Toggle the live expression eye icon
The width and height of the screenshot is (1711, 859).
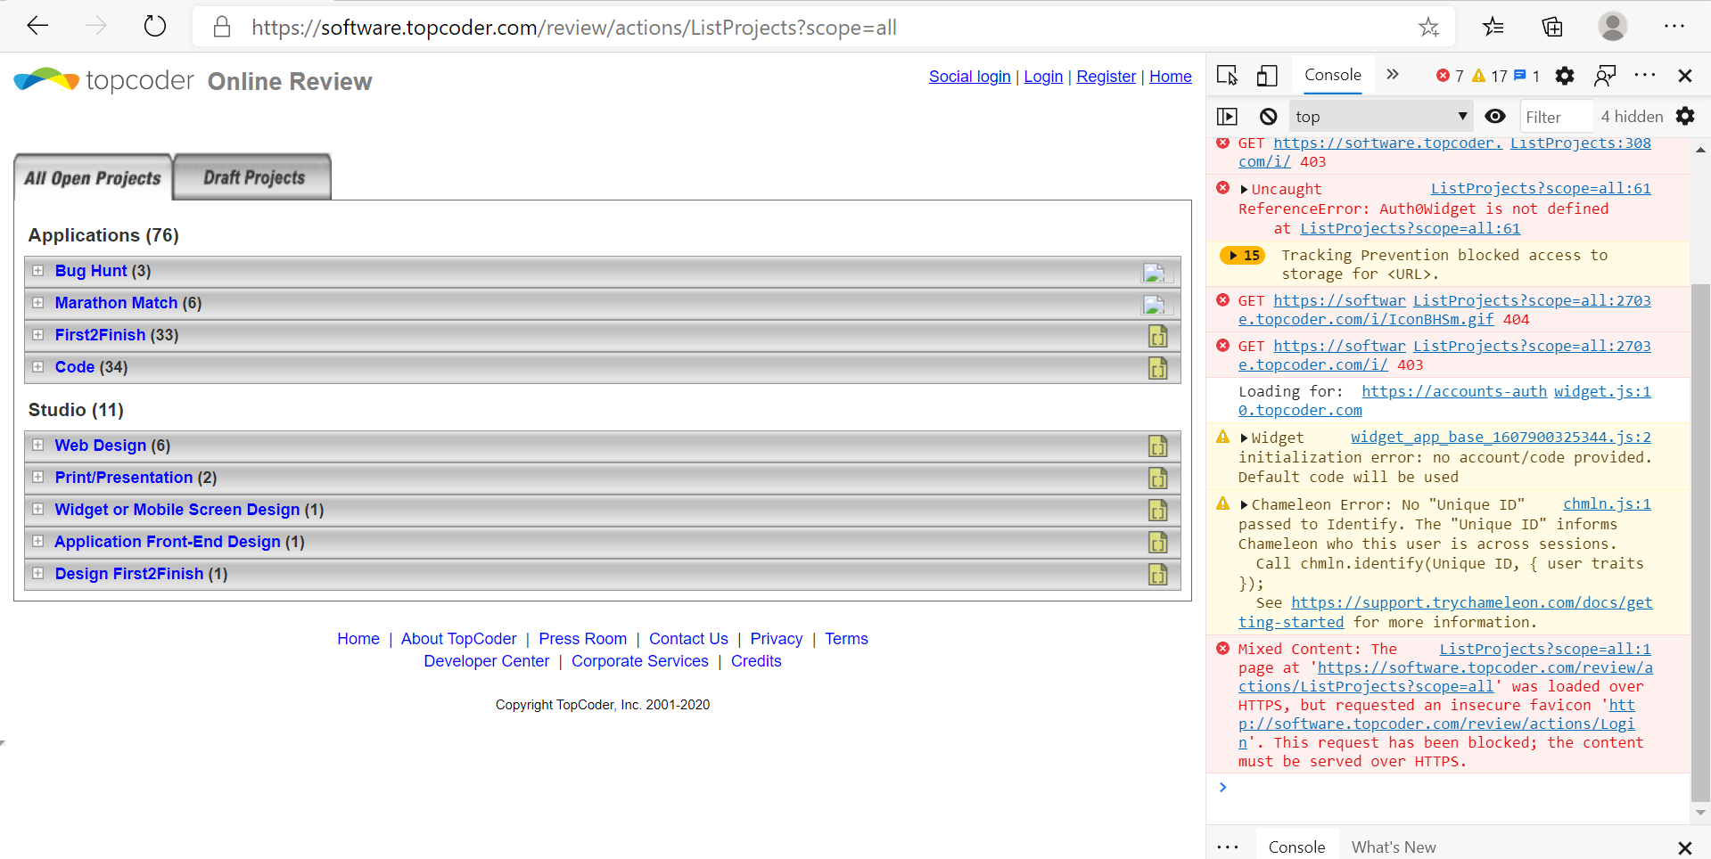(x=1495, y=116)
